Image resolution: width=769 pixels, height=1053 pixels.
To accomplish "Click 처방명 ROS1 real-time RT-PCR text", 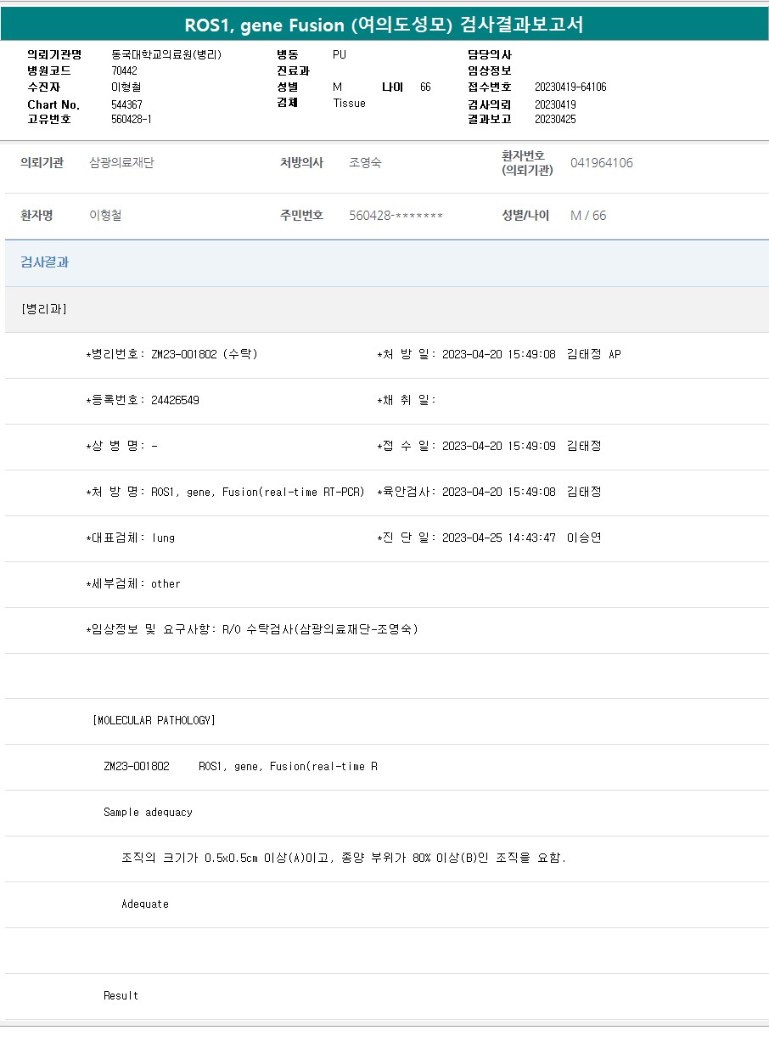I will (257, 492).
